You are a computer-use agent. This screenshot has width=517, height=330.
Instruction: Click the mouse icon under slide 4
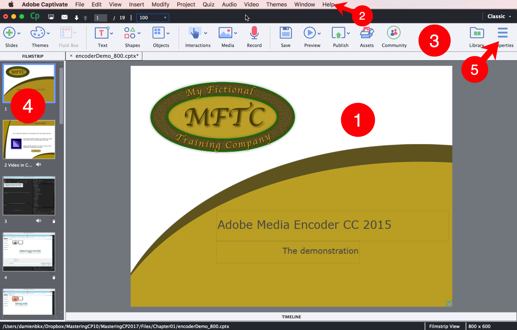click(x=54, y=277)
